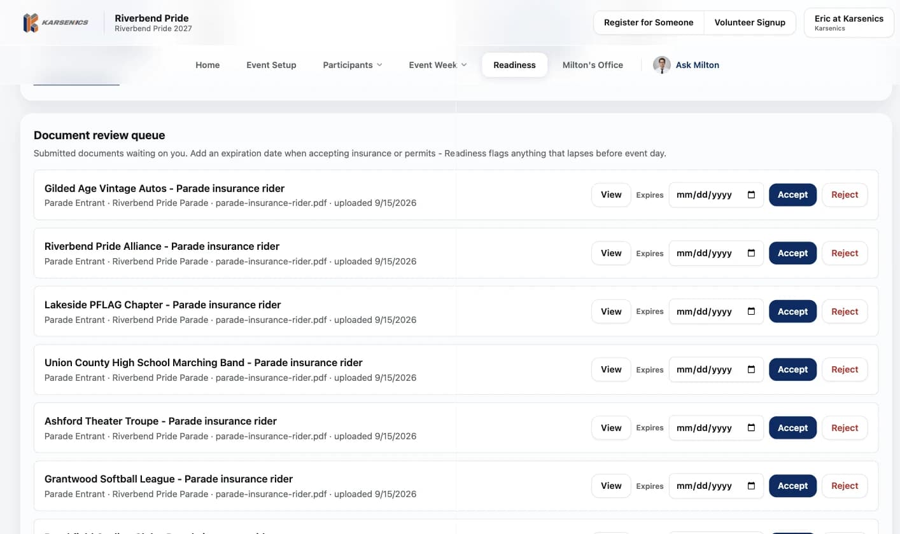Reject Union County Marching Band document
Viewport: 900px width, 534px height.
point(845,369)
